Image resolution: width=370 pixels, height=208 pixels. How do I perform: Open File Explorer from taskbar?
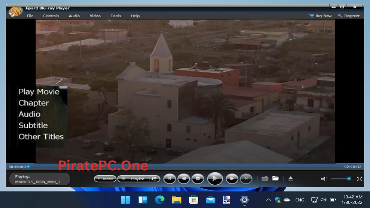pos(177,200)
